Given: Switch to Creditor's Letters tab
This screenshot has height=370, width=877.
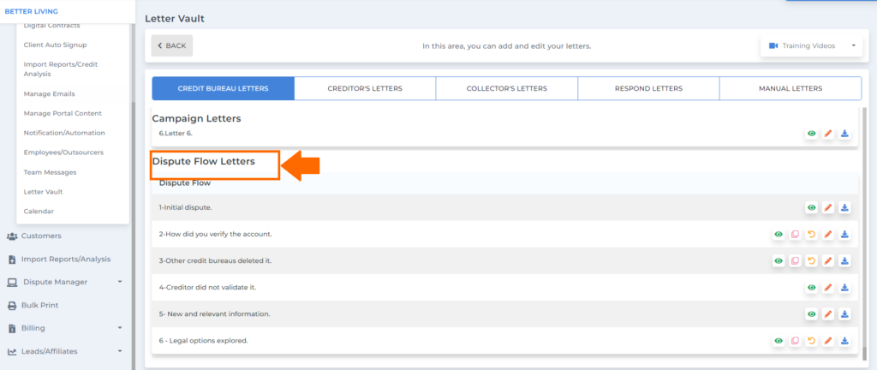Looking at the screenshot, I should 365,88.
